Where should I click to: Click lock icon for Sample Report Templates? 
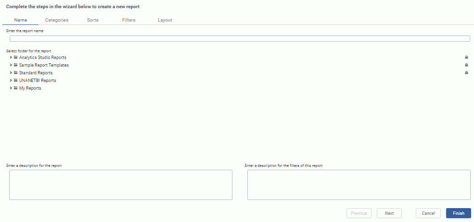tap(466, 65)
